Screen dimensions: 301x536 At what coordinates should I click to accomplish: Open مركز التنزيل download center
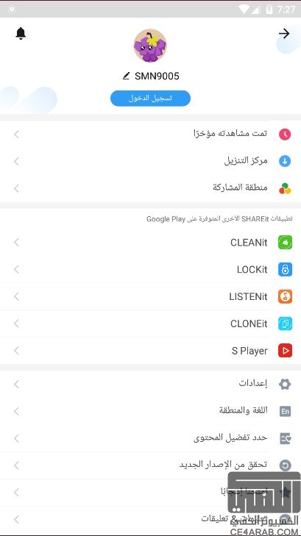click(x=150, y=161)
